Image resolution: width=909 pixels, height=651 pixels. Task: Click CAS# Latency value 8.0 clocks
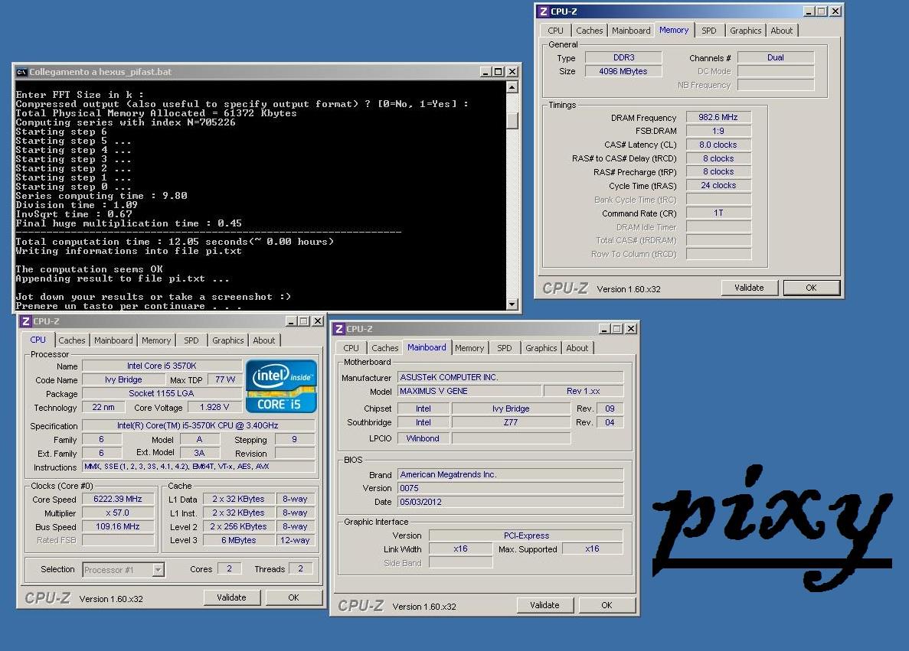(718, 145)
